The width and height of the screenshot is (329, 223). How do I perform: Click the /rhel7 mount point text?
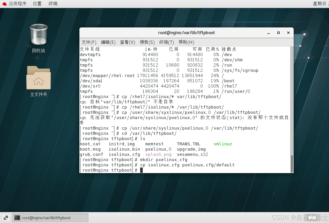[229, 86]
